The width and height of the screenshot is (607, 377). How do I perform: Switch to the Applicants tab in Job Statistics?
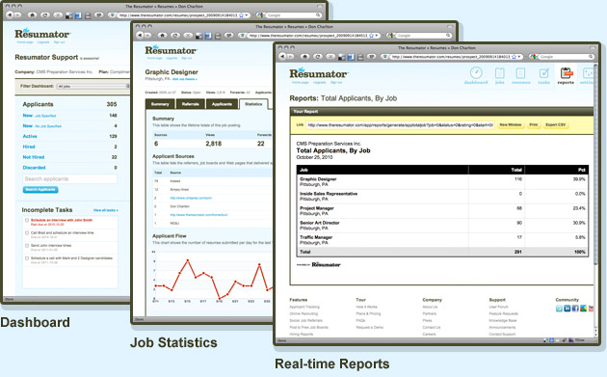pos(222,104)
